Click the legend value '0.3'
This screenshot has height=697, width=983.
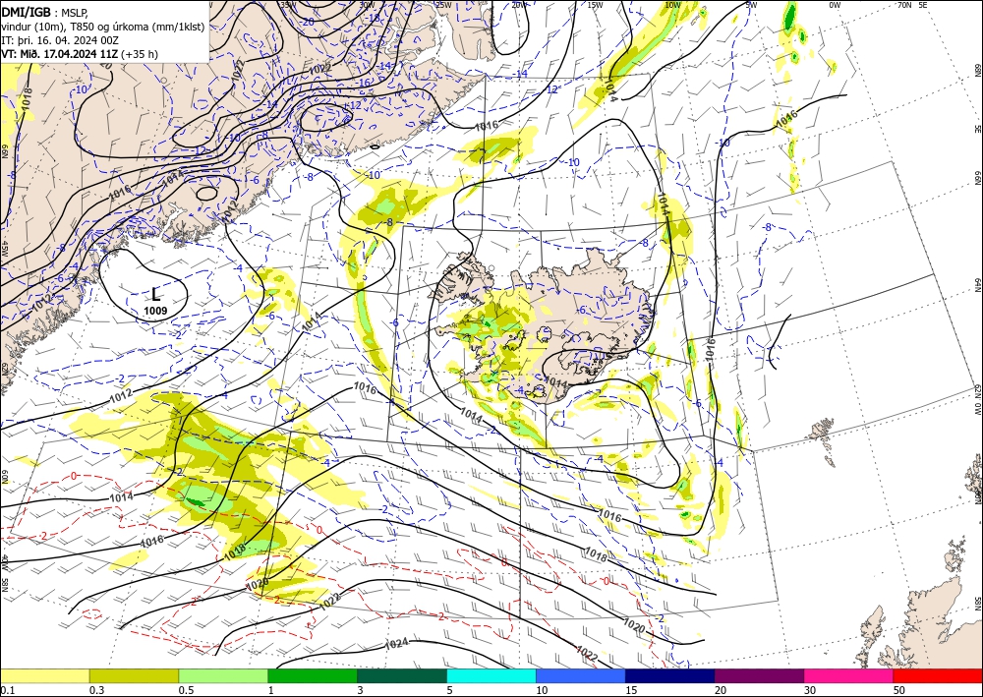coord(96,690)
